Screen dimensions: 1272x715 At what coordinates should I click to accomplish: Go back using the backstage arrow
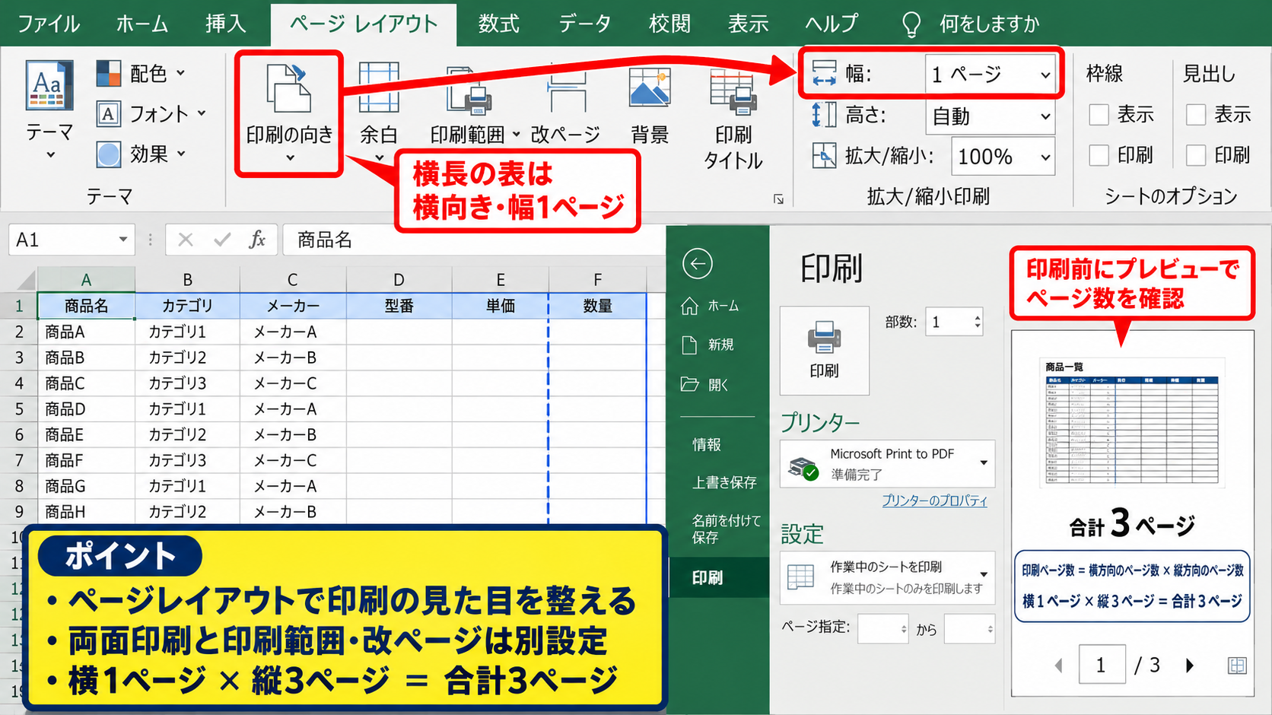coord(697,264)
